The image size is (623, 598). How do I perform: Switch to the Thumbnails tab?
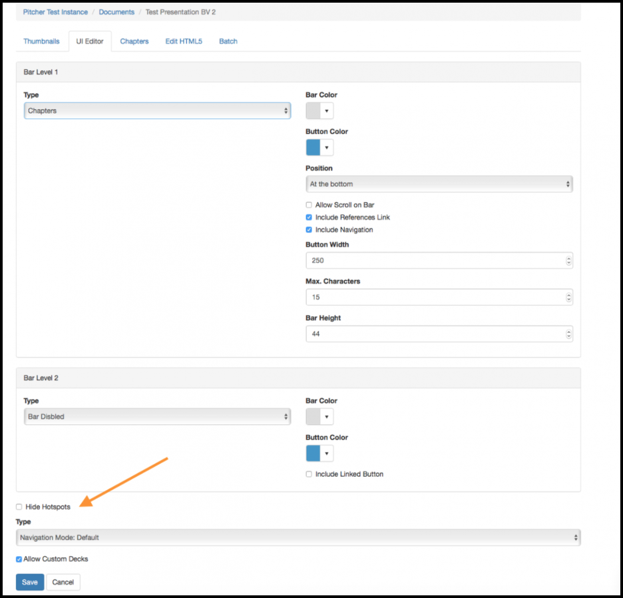click(41, 41)
